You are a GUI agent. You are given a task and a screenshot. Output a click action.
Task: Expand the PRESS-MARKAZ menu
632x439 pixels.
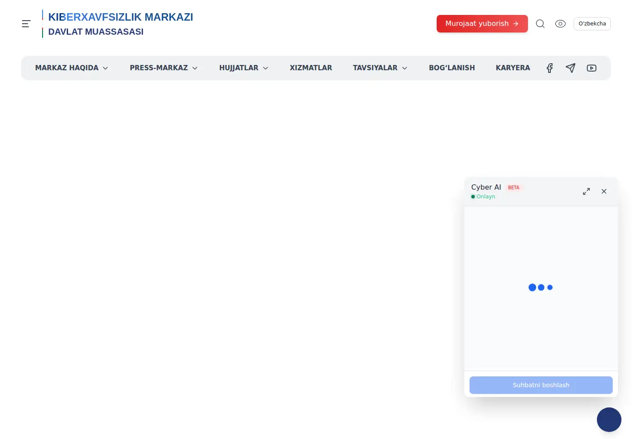tap(164, 68)
